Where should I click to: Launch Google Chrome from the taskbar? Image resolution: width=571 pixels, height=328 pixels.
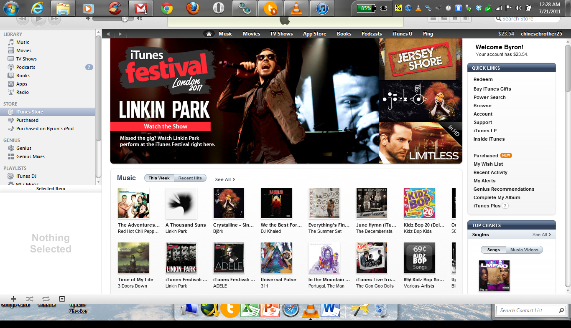(167, 8)
